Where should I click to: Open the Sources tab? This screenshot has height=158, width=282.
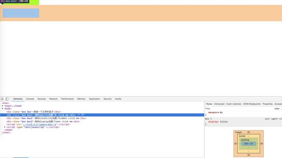click(x=42, y=99)
